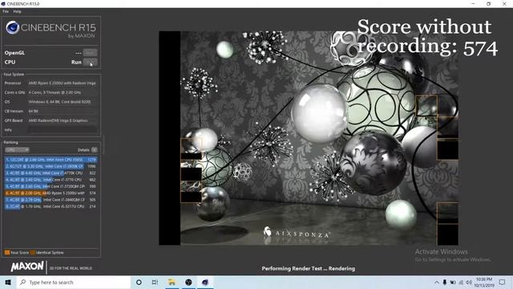
Task: Click the Cinebench R15 logo icon
Action: coord(13,28)
